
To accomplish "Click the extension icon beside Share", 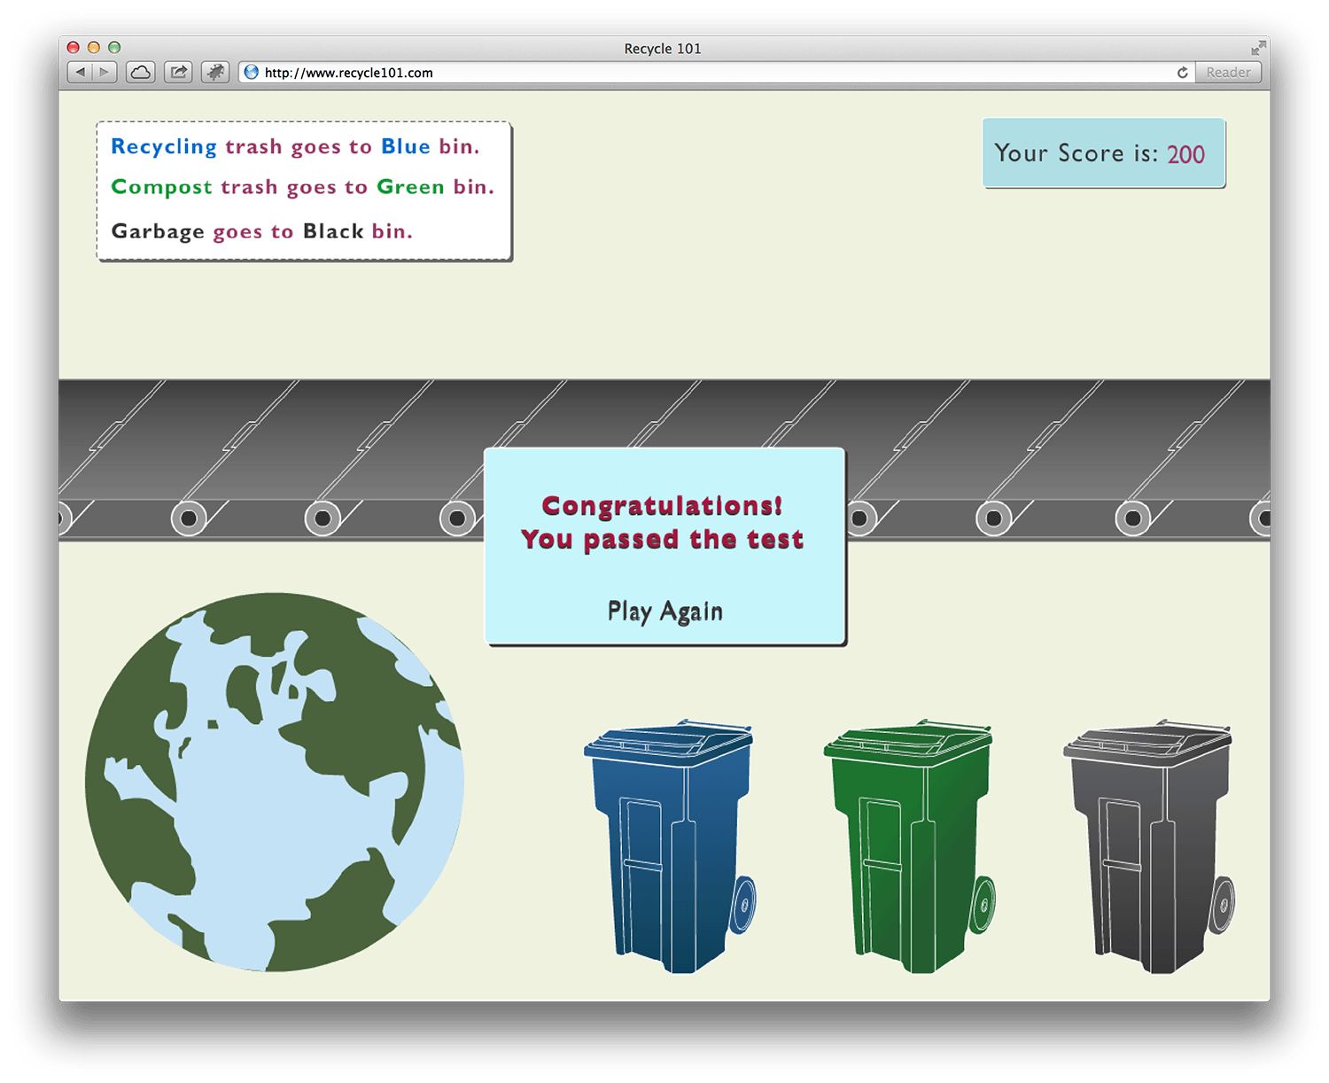I will pyautogui.click(x=215, y=73).
